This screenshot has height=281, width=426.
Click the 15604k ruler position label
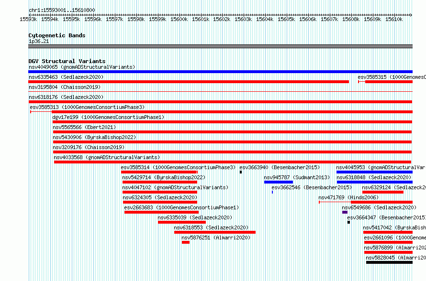pos(265,20)
